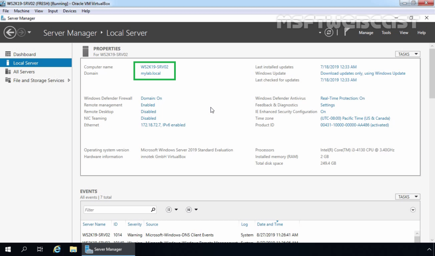Refresh Server Manager with the refresh icon
Viewport: 435px width, 256px height.
point(329,32)
